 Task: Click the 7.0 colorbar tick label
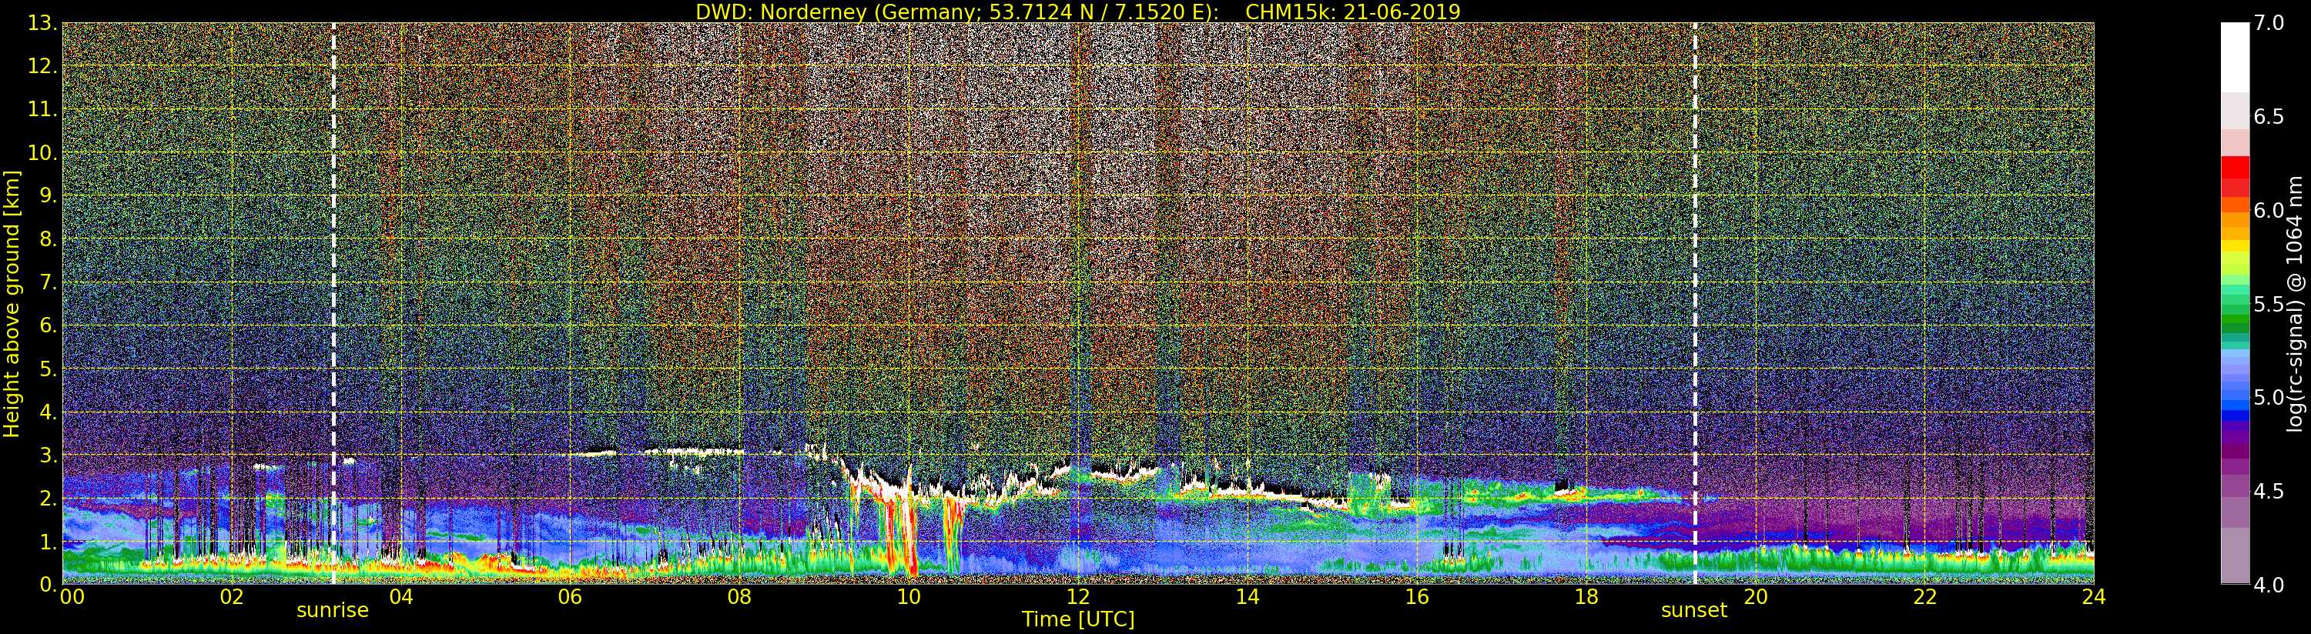(2269, 23)
